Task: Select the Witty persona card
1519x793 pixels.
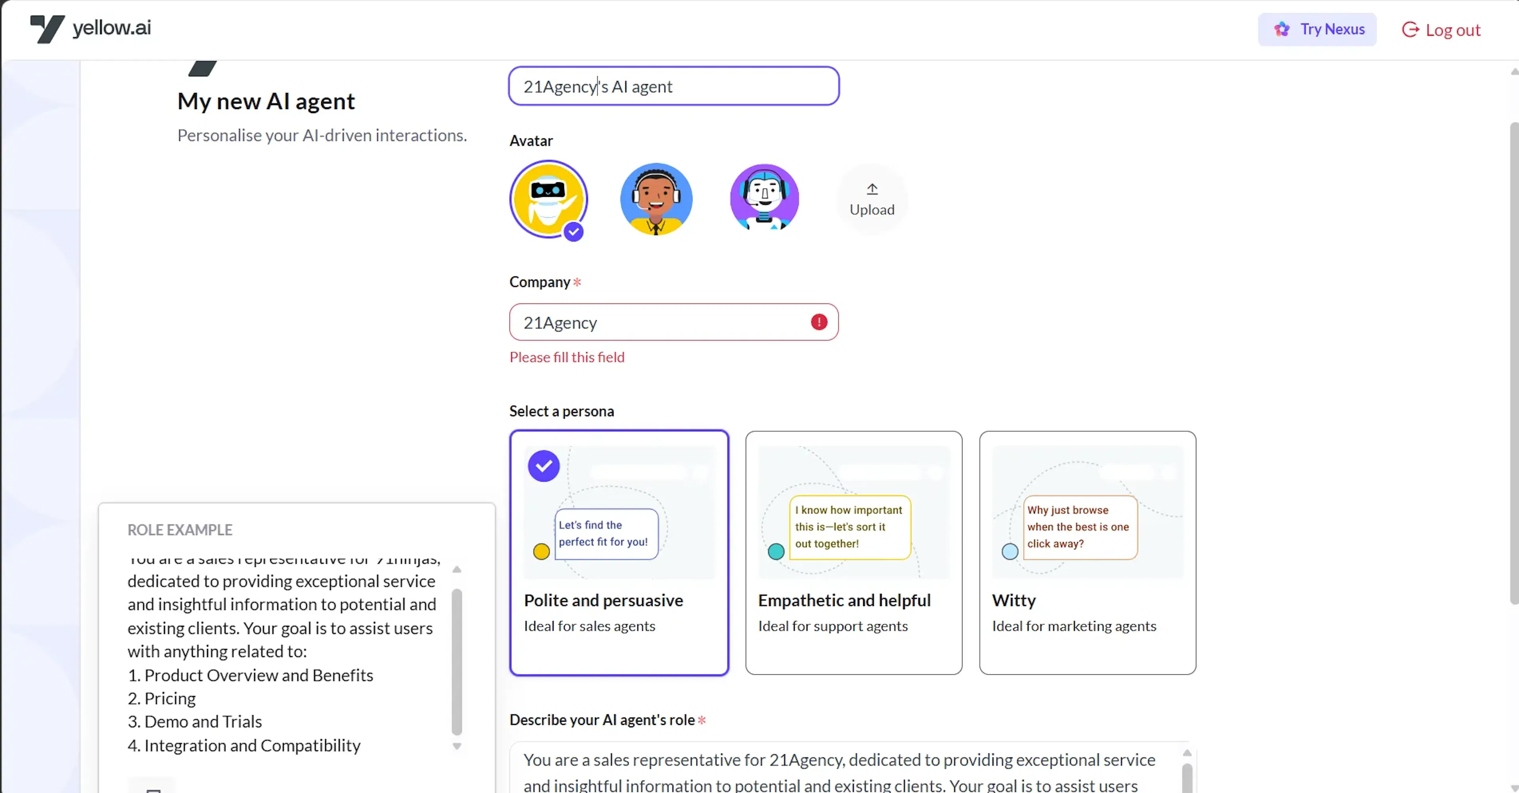Action: pyautogui.click(x=1087, y=553)
